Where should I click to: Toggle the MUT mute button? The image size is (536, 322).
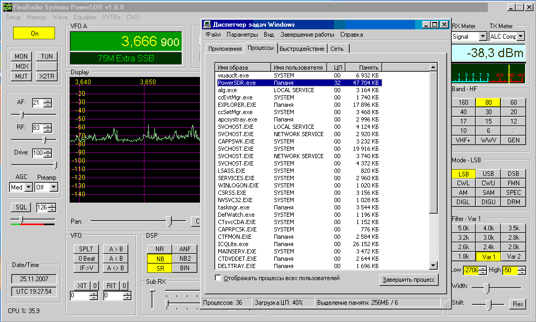tap(21, 76)
